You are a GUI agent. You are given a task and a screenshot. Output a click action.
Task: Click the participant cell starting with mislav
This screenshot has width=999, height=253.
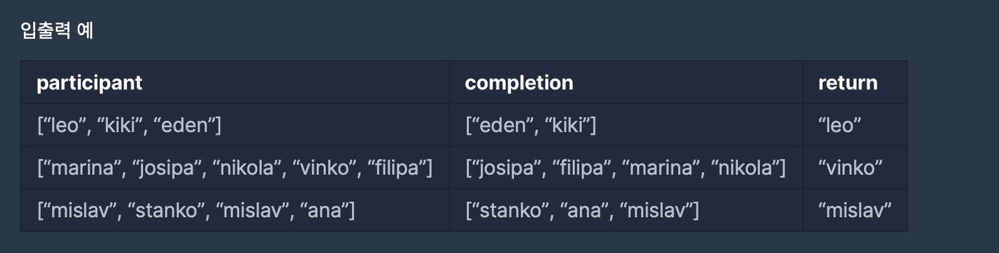[235, 210]
